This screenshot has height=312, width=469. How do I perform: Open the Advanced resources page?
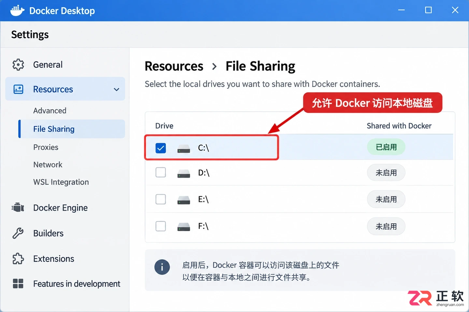tap(50, 110)
